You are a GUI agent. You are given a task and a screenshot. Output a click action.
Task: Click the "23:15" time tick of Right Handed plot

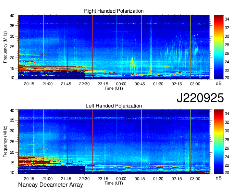103,84
